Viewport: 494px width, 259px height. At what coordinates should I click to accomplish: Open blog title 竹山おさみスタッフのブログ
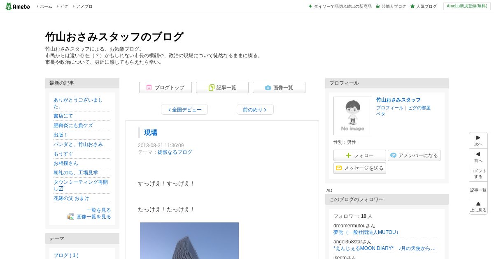(114, 37)
